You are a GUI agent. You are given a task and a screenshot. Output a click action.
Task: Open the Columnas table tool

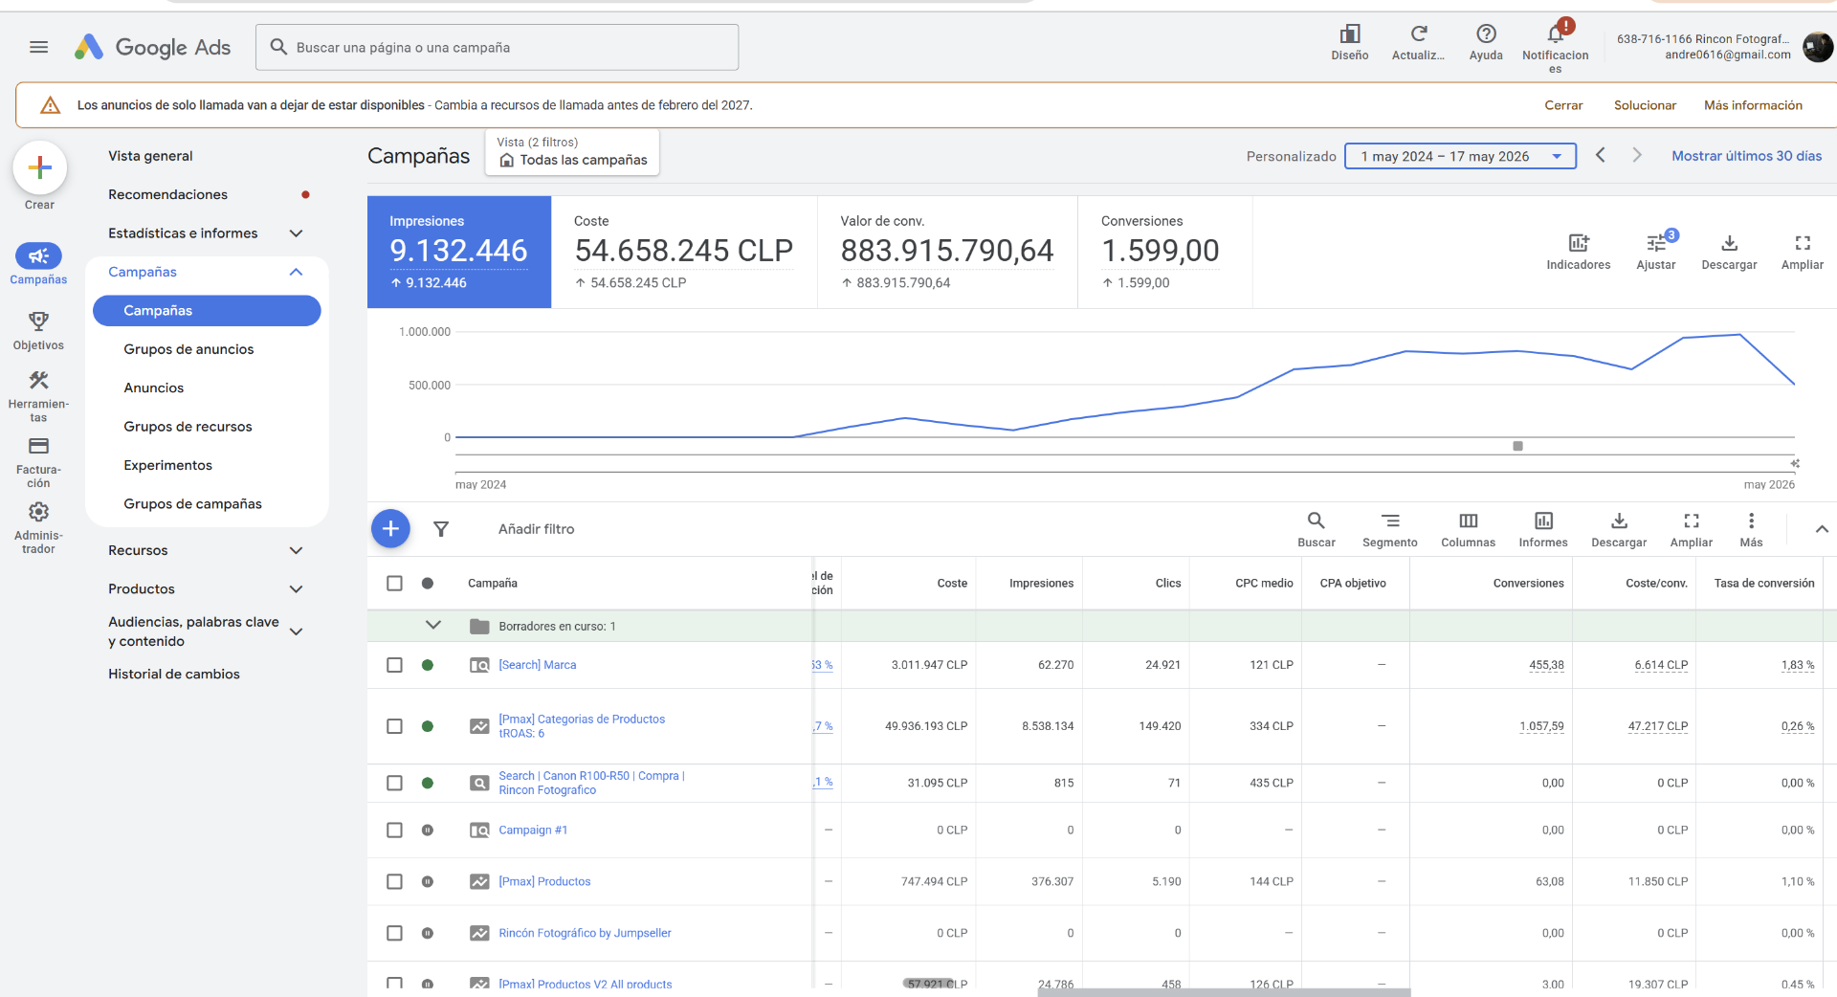[1468, 529]
